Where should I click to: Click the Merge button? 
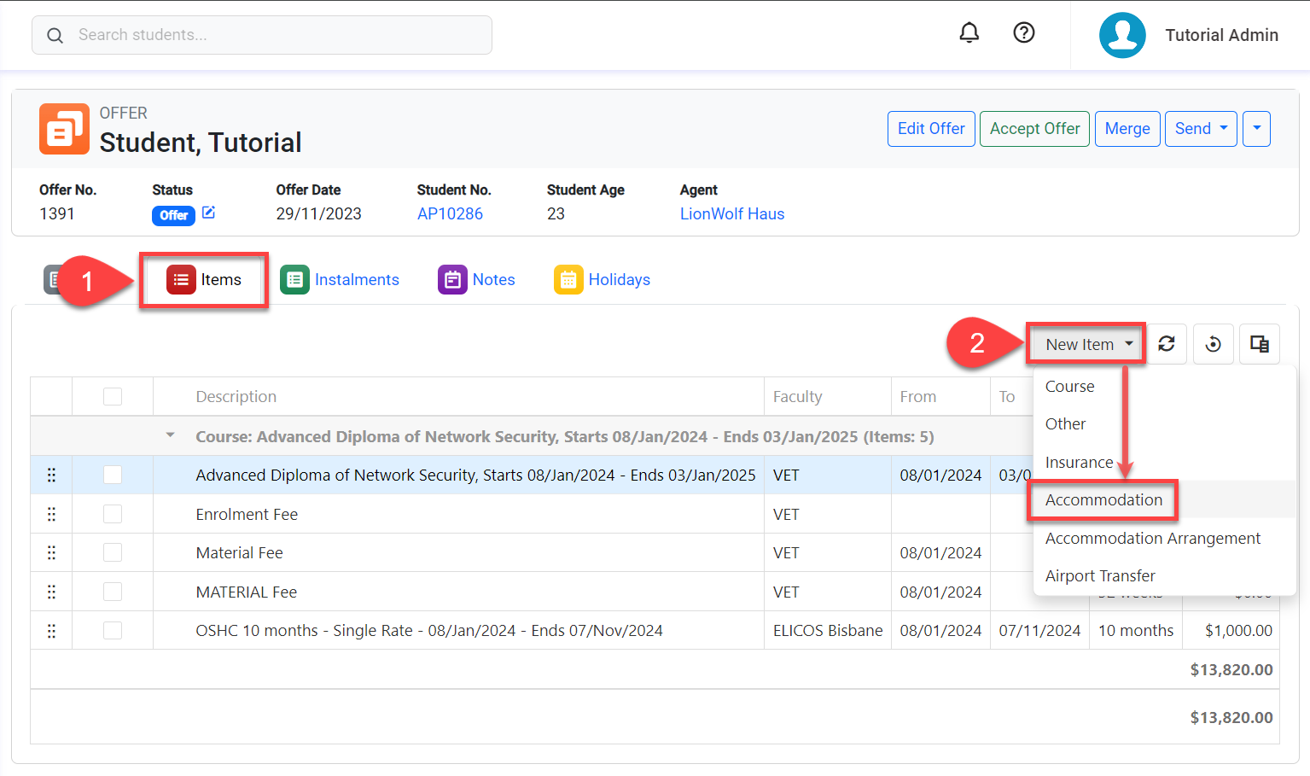[x=1127, y=129]
